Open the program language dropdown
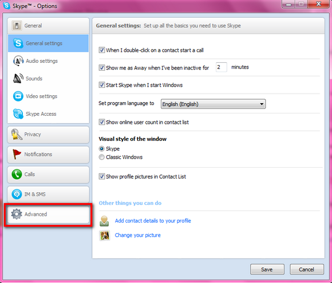The height and width of the screenshot is (283, 332). [x=213, y=104]
